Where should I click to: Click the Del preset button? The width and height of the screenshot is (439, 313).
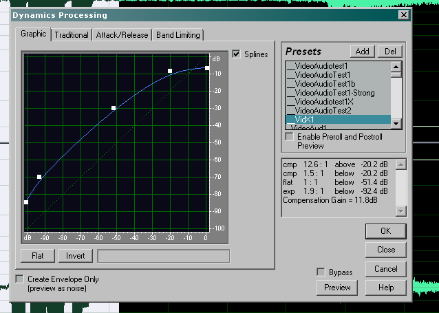(390, 52)
